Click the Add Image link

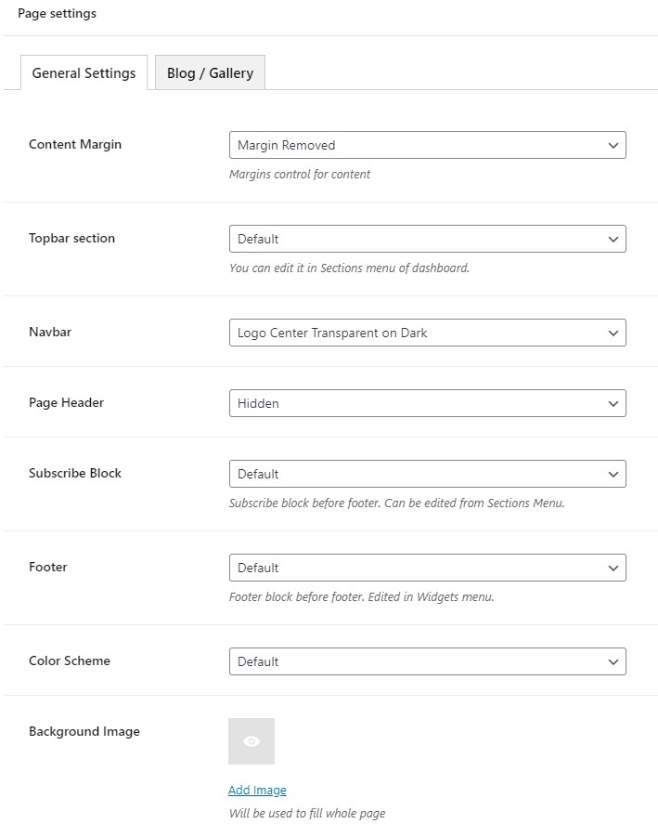(257, 790)
